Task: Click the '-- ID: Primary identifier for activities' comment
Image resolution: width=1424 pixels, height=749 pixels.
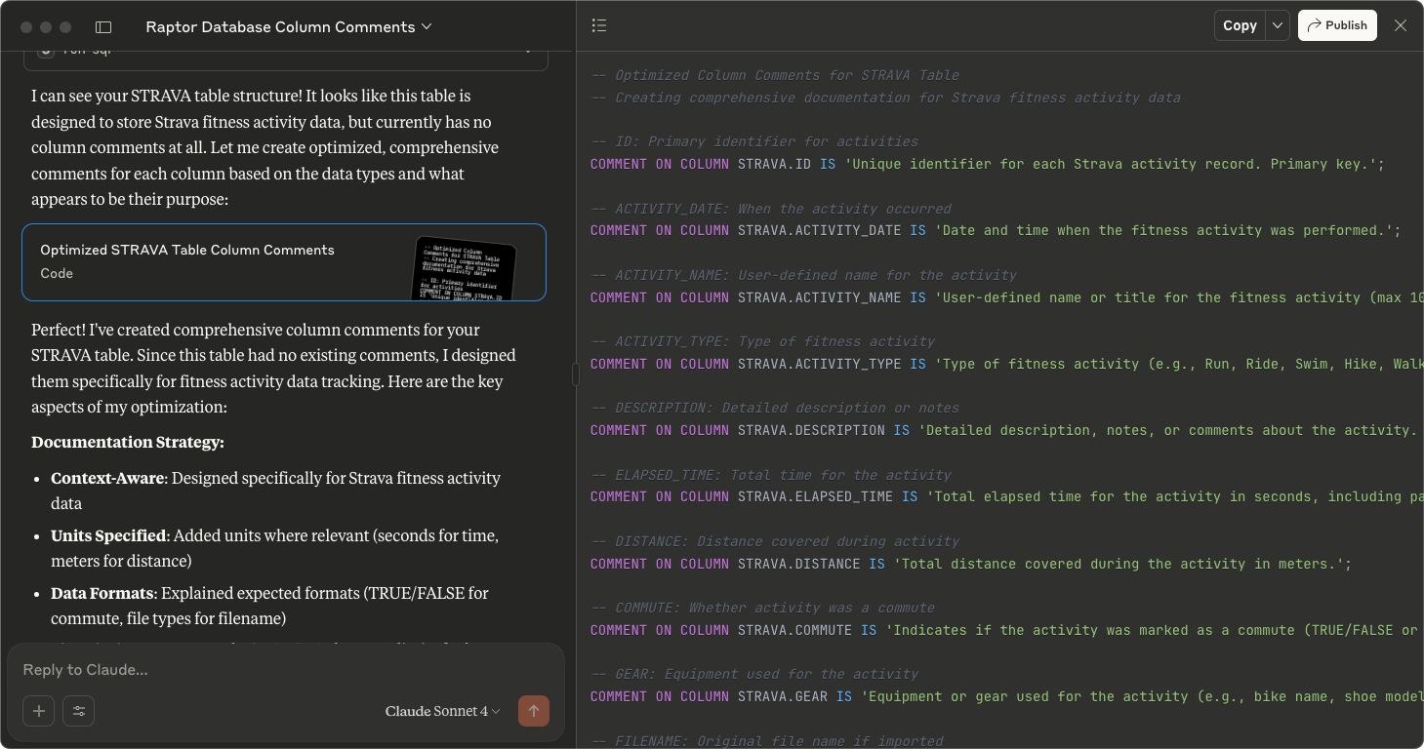Action: (x=754, y=141)
